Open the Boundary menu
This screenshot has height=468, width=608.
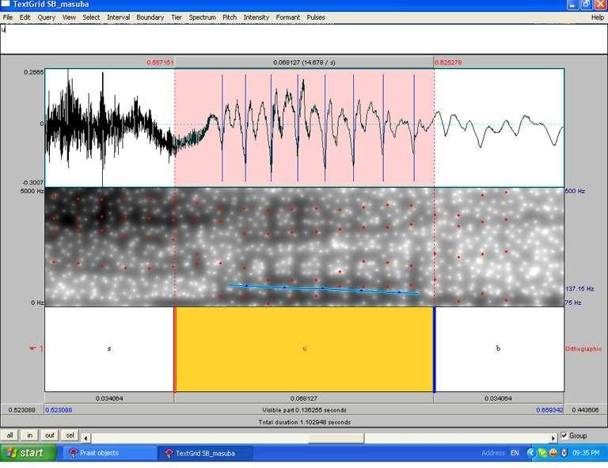click(x=150, y=17)
